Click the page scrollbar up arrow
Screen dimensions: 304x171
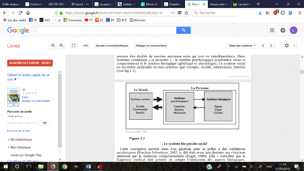302,57
